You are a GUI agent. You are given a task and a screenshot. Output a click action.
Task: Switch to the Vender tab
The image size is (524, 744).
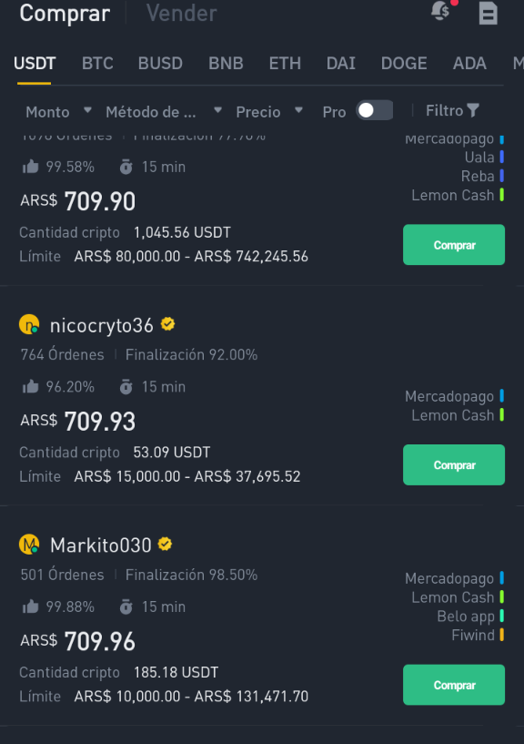point(182,14)
